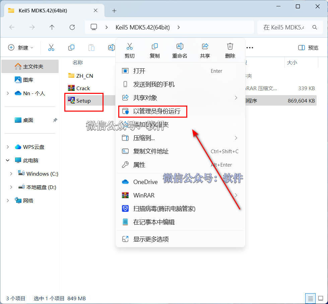The width and height of the screenshot is (328, 304).
Task: Click toolbar Paste clipboard icon
Action: point(91,48)
